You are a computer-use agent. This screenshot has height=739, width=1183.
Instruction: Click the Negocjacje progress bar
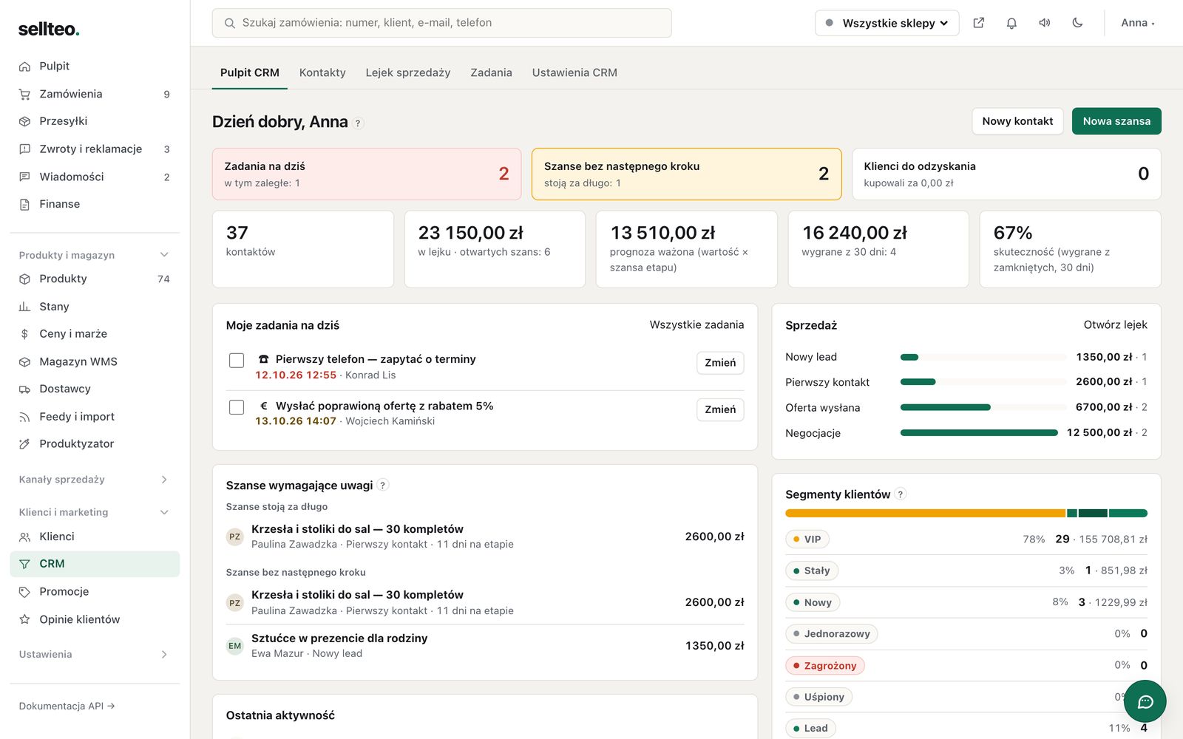979,433
